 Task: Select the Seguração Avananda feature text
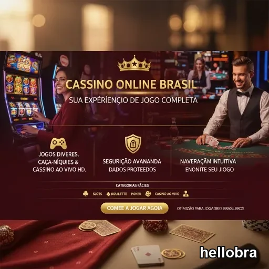pos(132,165)
